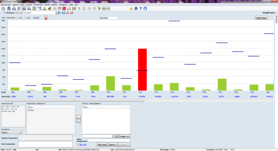
Task: Open the user profile icon
Action: point(145,8)
